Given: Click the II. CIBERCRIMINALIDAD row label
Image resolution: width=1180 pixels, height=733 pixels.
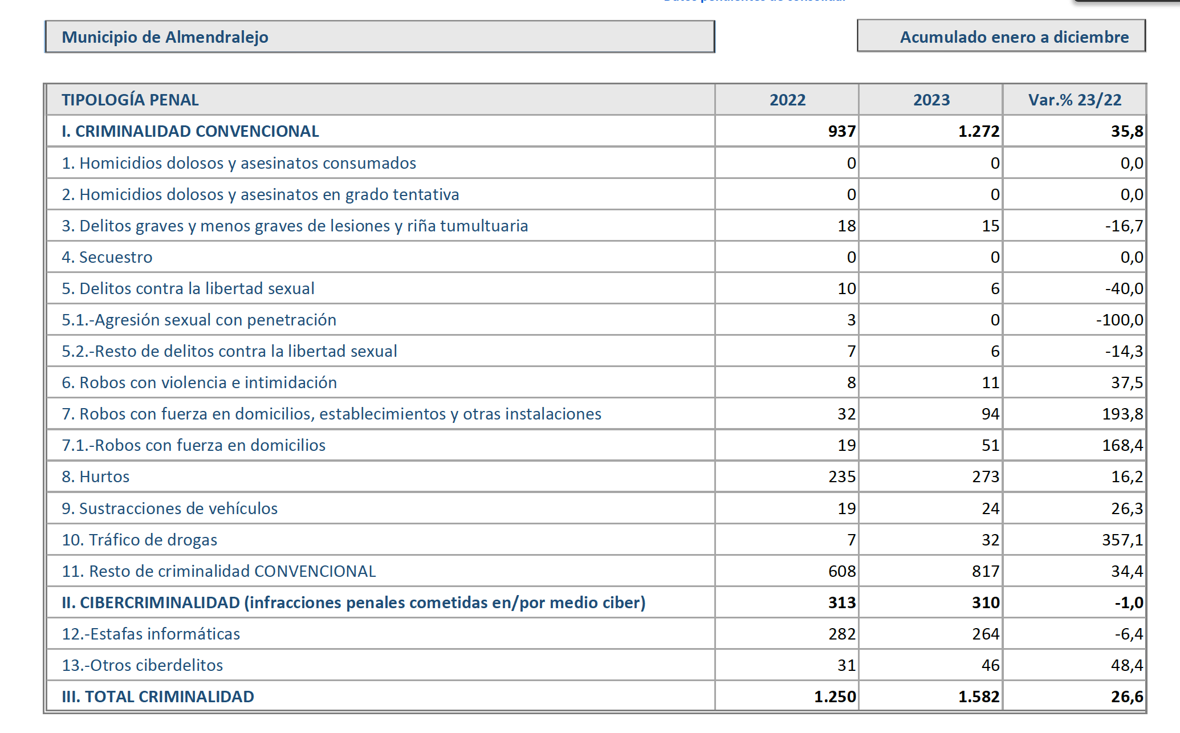Looking at the screenshot, I should point(353,602).
